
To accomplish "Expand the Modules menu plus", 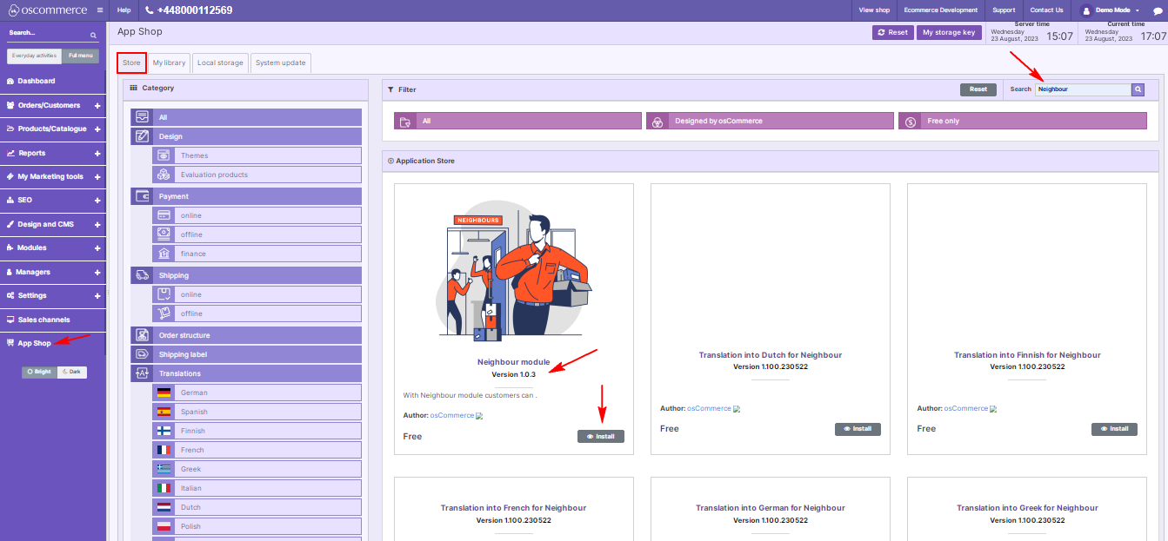I will coord(97,247).
